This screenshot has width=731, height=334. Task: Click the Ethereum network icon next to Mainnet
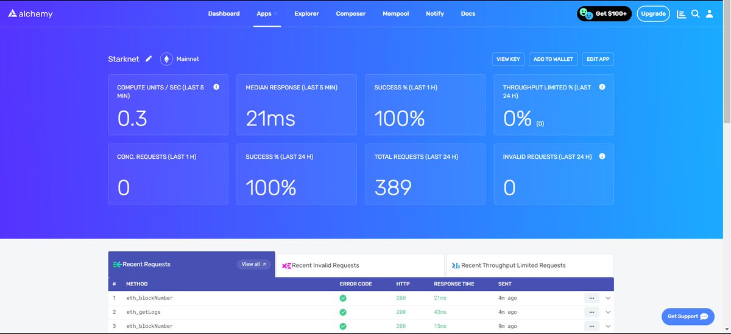tap(166, 59)
